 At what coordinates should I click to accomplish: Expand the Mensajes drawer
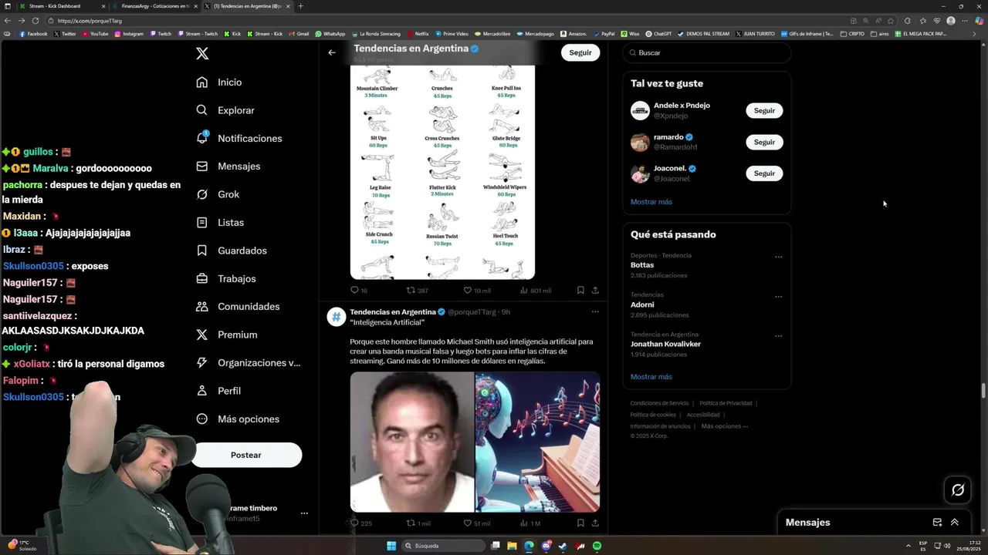[955, 523]
